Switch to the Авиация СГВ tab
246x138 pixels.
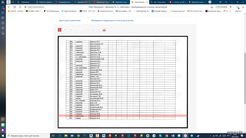click(83, 2)
